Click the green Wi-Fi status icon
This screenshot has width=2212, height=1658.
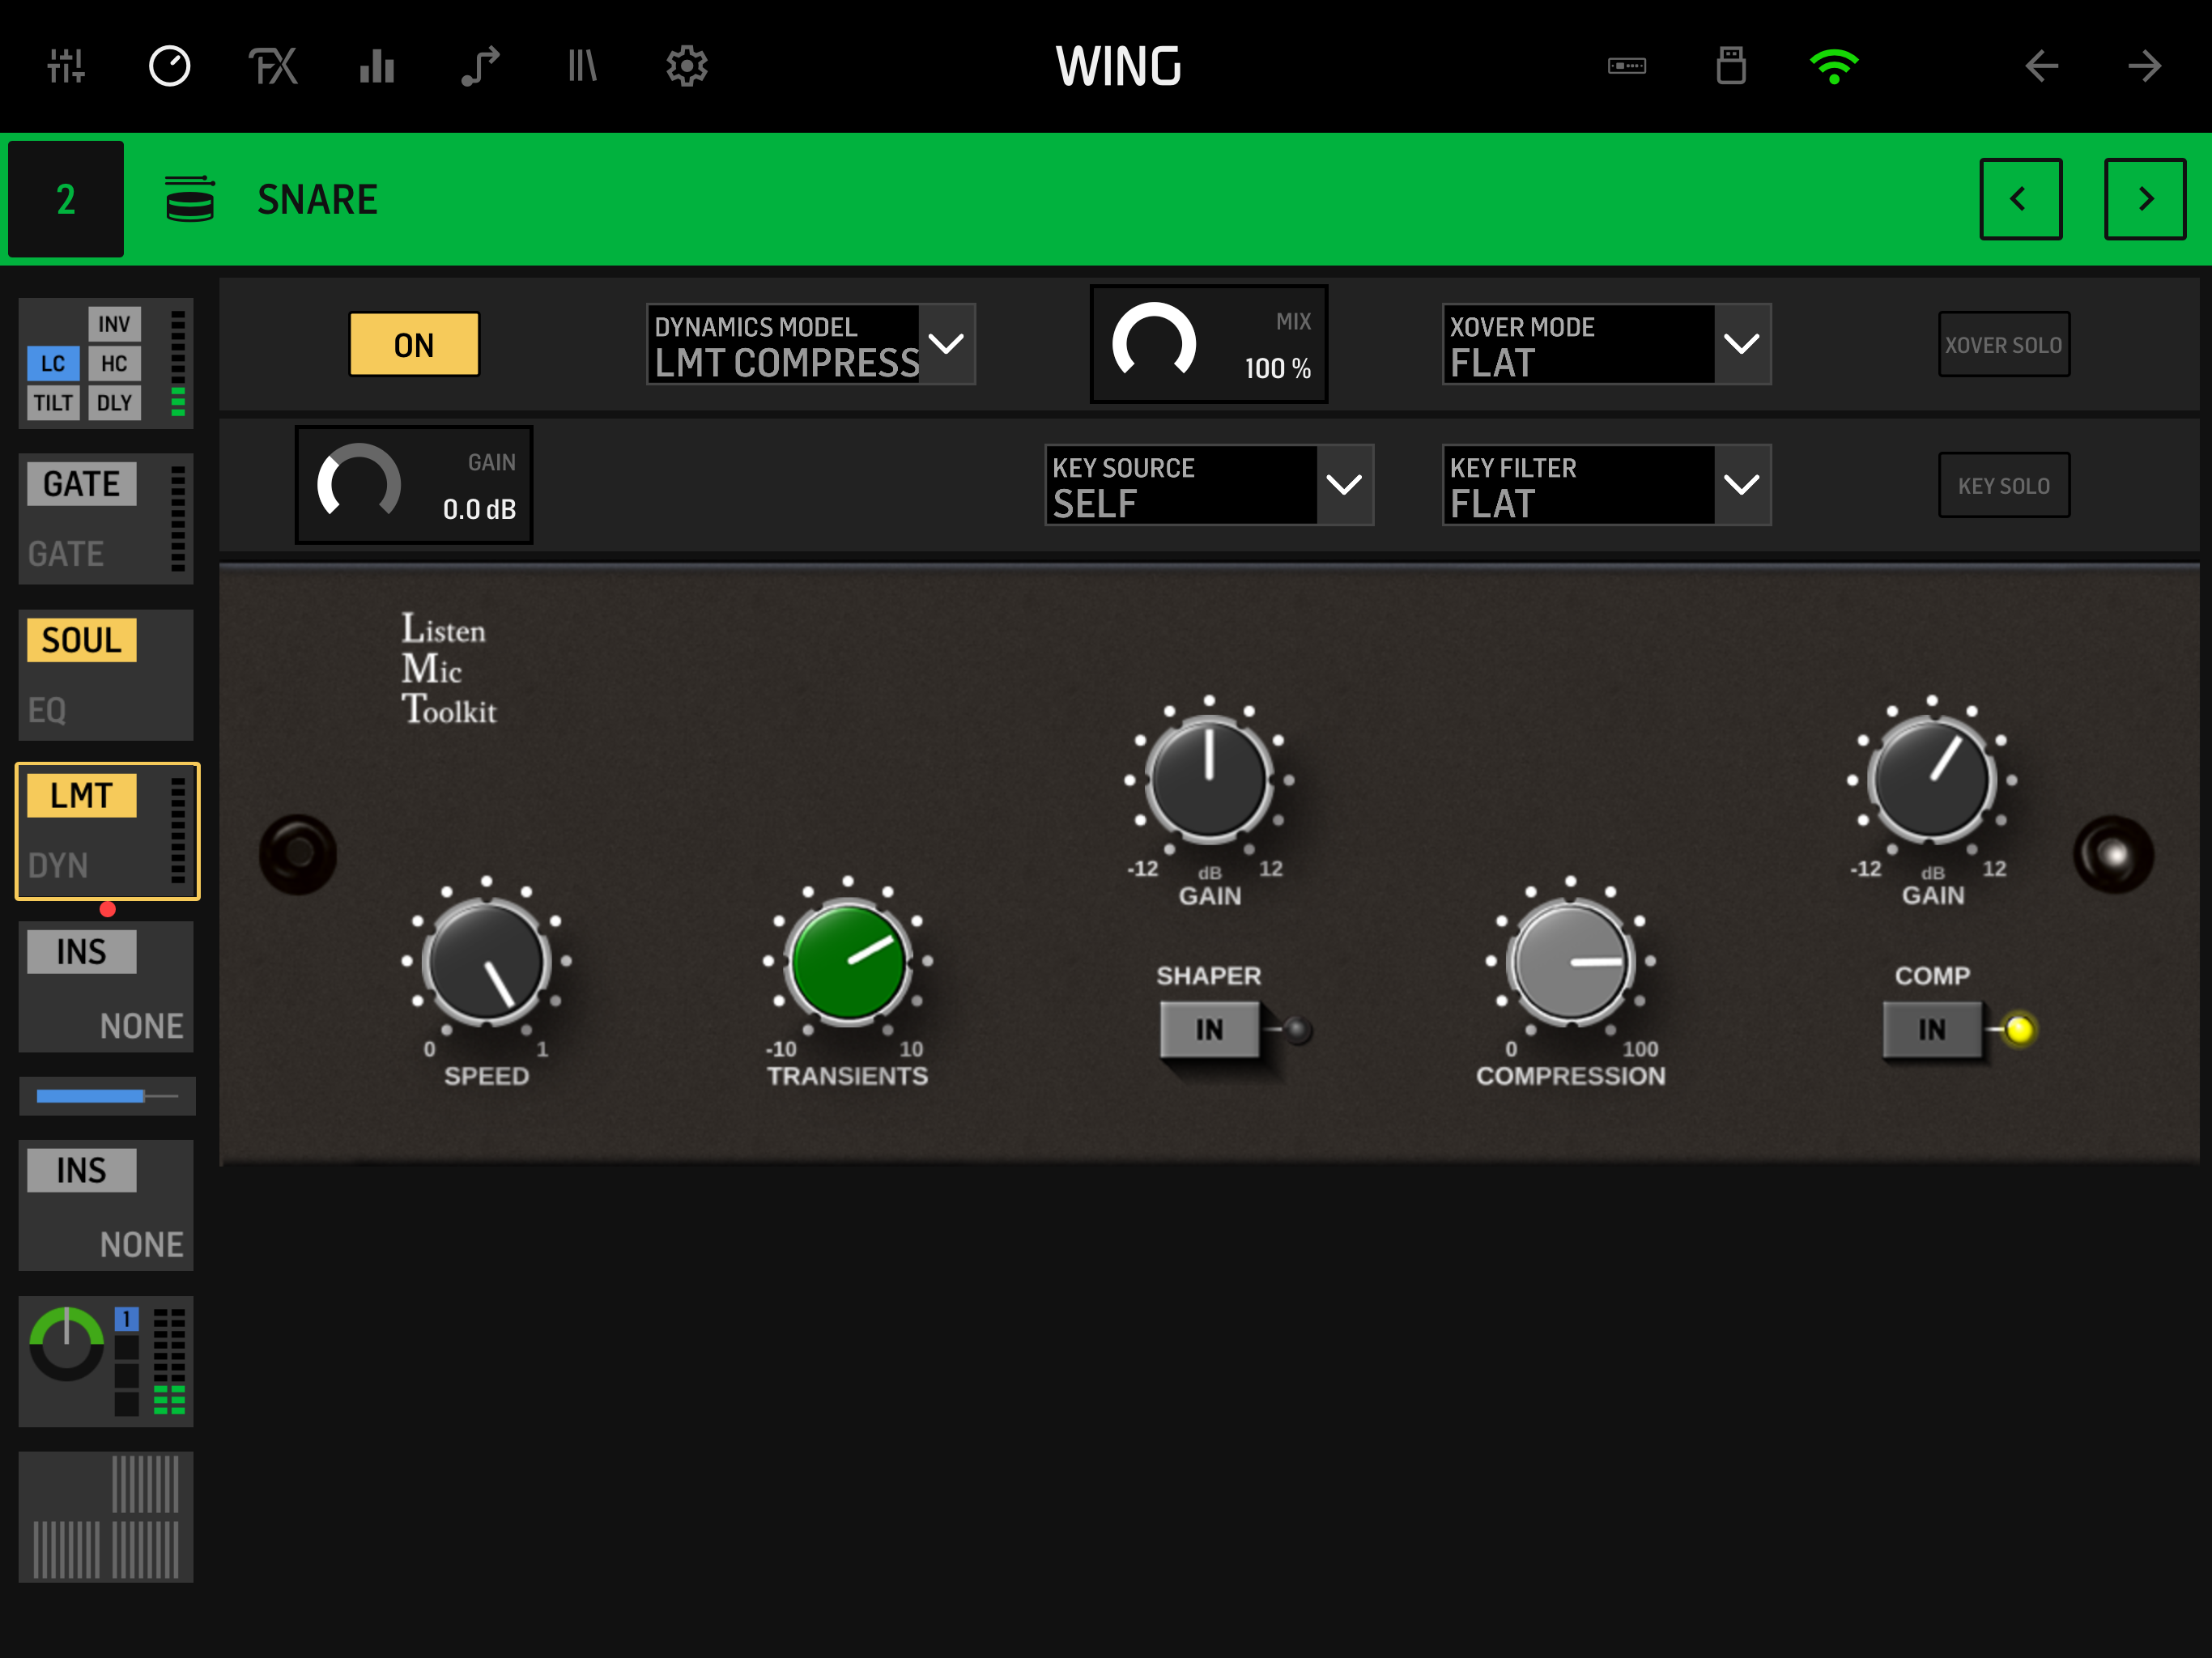(1834, 66)
